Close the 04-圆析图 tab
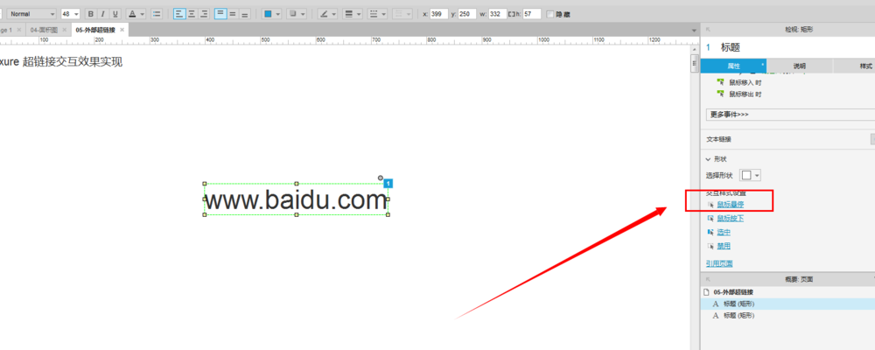This screenshot has width=875, height=350. click(64, 30)
